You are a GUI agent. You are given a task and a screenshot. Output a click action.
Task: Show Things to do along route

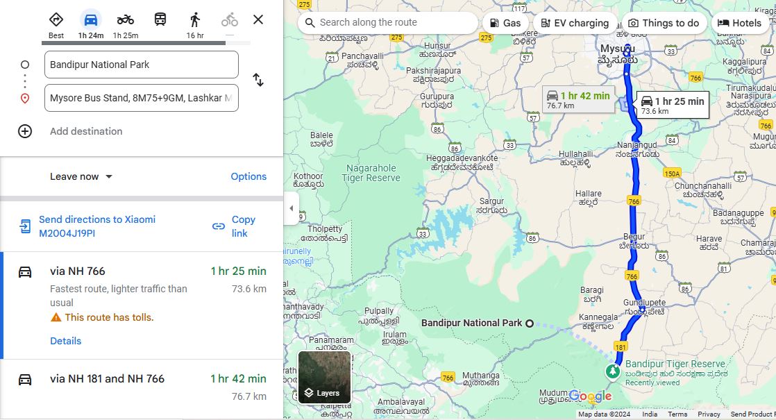click(664, 23)
